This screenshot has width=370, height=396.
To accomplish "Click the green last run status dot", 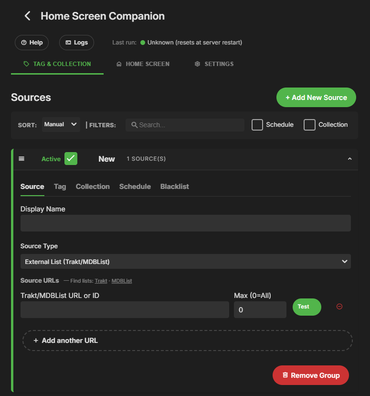I will (143, 43).
